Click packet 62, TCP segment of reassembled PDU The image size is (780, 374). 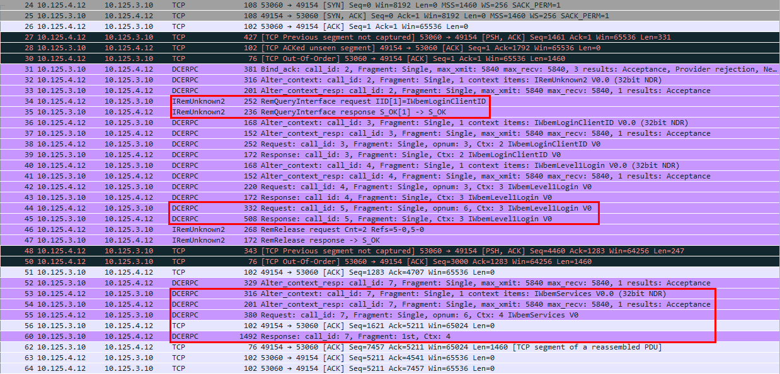point(378,347)
